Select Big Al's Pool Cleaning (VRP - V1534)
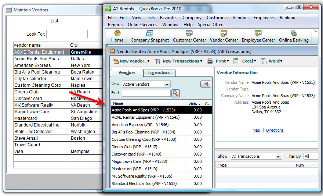Image resolution: width=323 pixels, height=196 pixels. coord(161,132)
